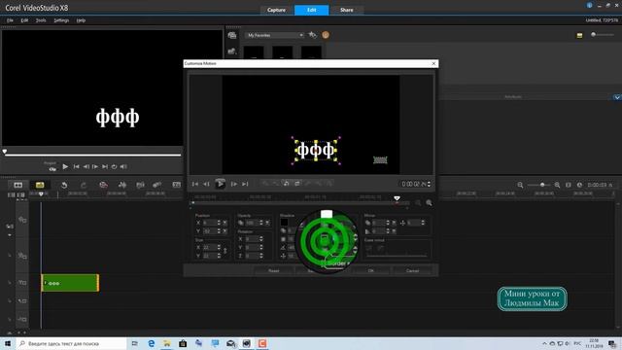This screenshot has width=622, height=350.
Task: Switch to the Share tab
Action: [346, 10]
